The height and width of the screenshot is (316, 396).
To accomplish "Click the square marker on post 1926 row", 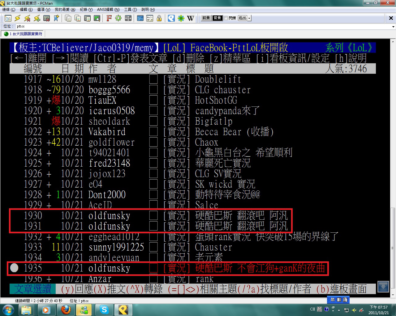I will 153,174.
